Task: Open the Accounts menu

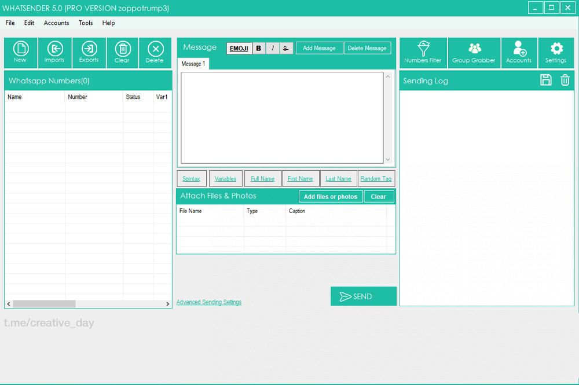Action: pyautogui.click(x=56, y=23)
